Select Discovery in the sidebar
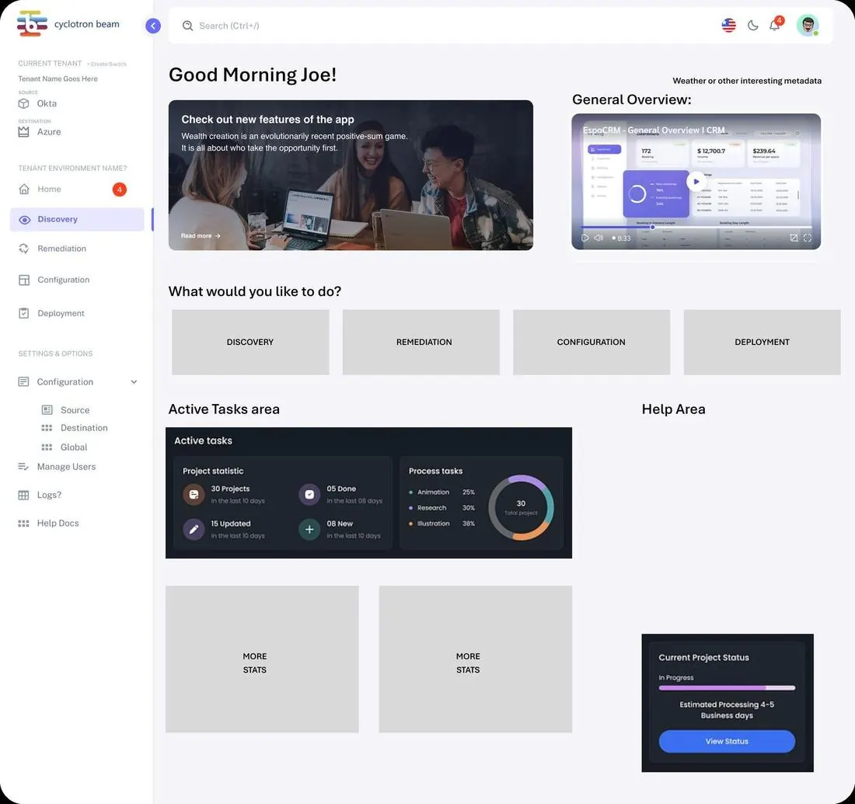Image resolution: width=855 pixels, height=804 pixels. pos(77,219)
